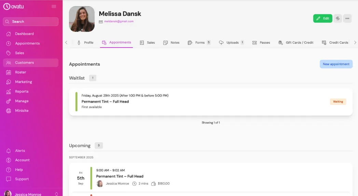The width and height of the screenshot is (358, 196).
Task: Click the Alerts bell icon
Action: [9, 151]
